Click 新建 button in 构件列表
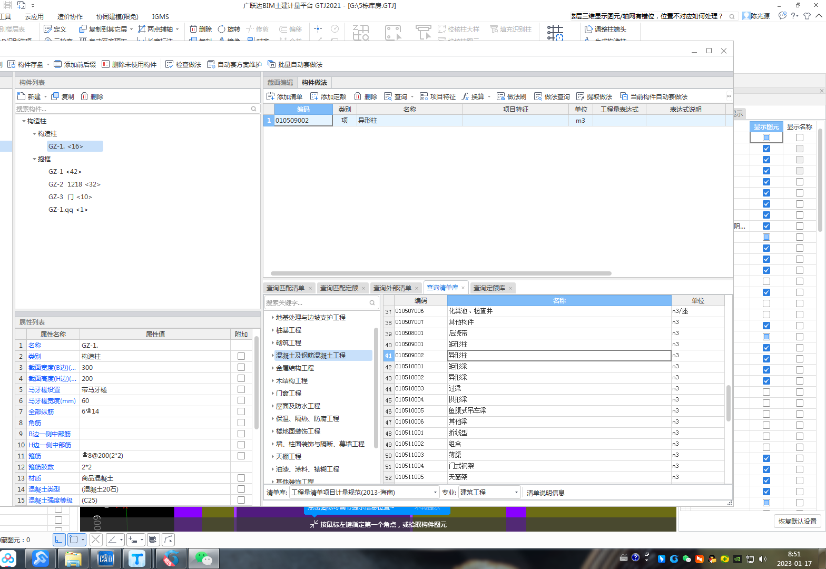The image size is (826, 569). (29, 96)
